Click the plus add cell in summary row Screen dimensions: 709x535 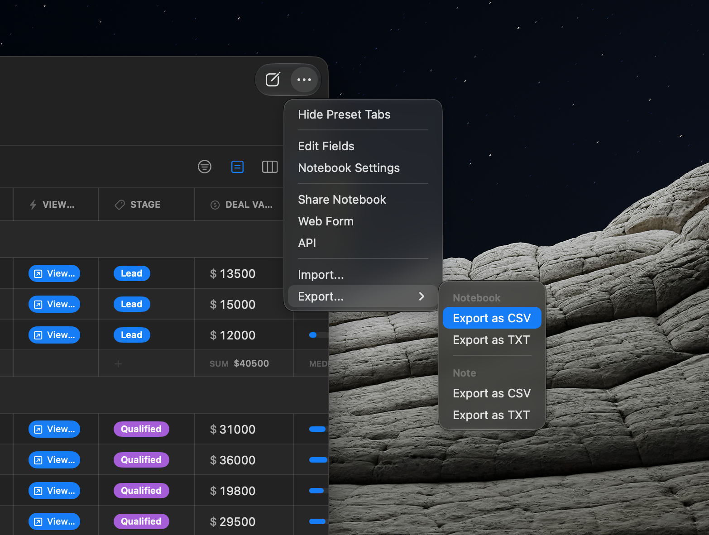click(x=118, y=363)
